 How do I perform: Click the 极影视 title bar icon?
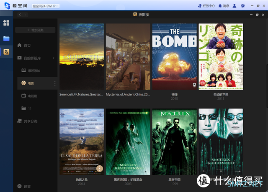(x=135, y=14)
